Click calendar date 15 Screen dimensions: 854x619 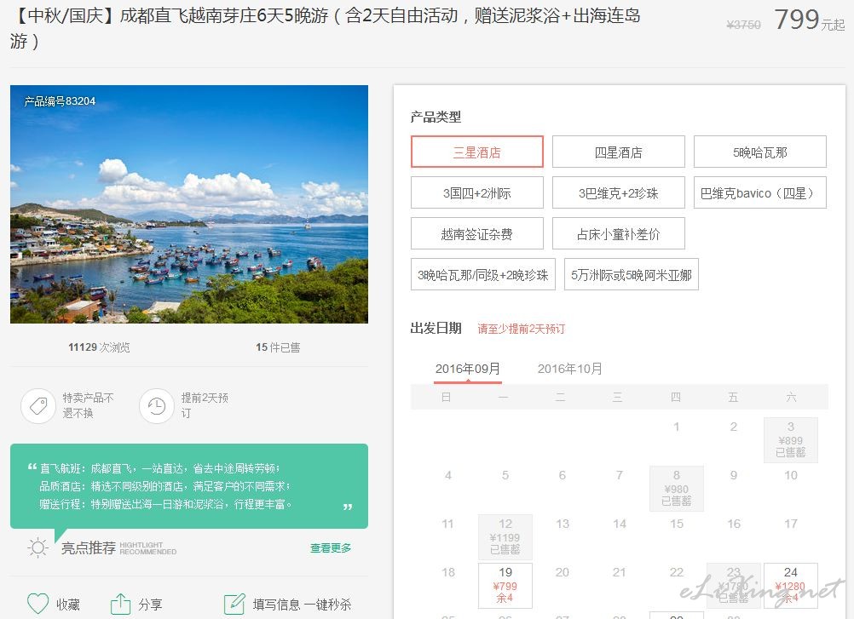click(677, 524)
